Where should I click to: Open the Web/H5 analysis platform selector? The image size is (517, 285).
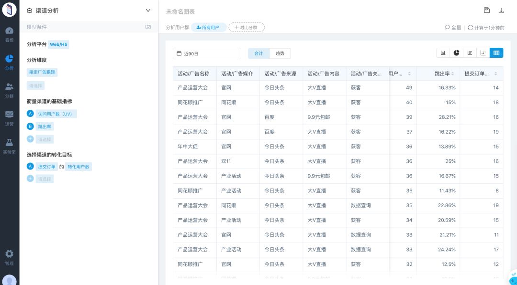58,44
